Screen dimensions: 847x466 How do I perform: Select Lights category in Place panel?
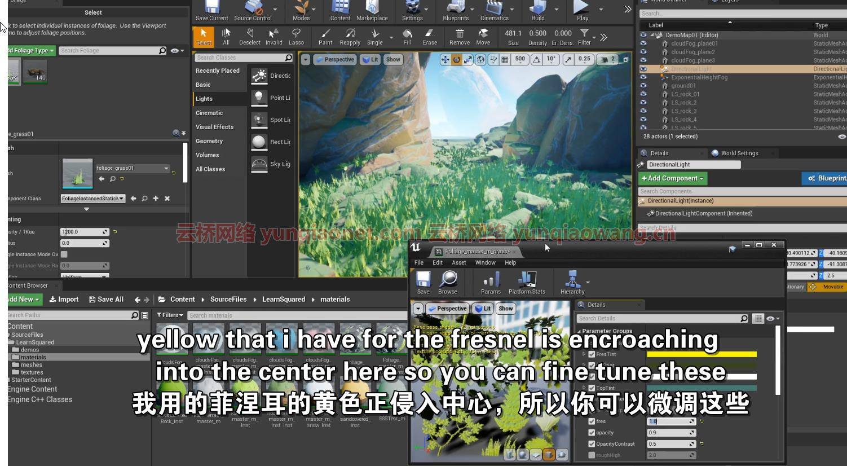220,99
